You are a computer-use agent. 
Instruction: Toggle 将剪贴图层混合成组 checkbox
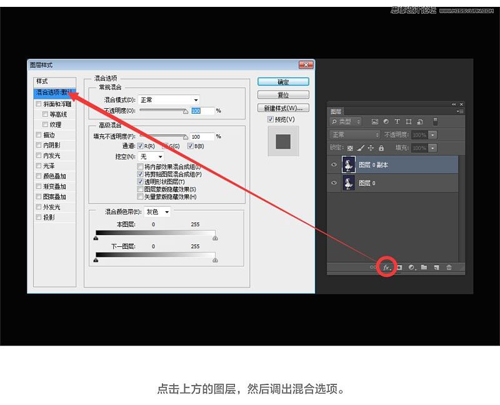pos(140,174)
